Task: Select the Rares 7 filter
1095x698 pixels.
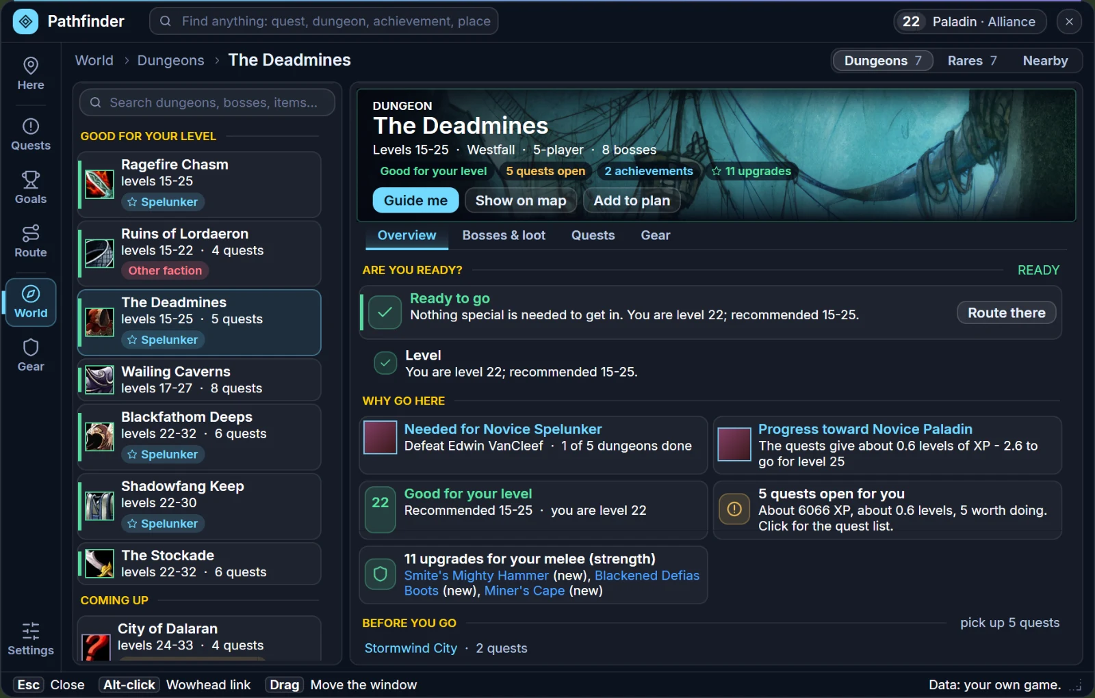Action: point(972,61)
